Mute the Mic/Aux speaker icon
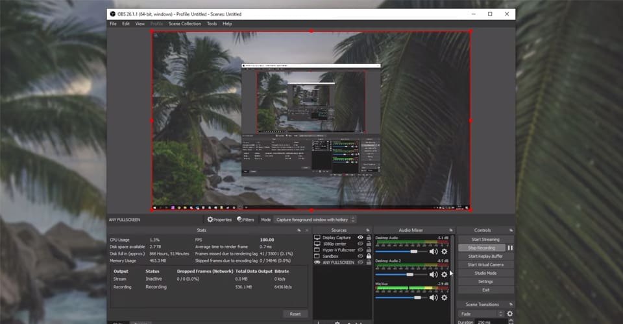This screenshot has height=324, width=623. click(x=433, y=297)
